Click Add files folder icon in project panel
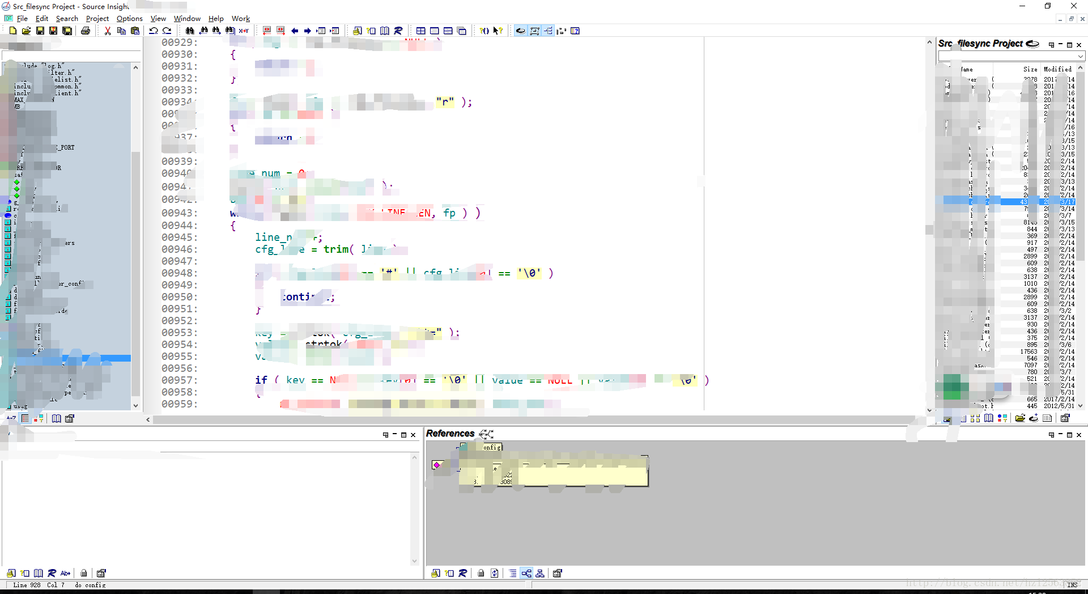Screen dimensions: 1088x594 point(1019,418)
